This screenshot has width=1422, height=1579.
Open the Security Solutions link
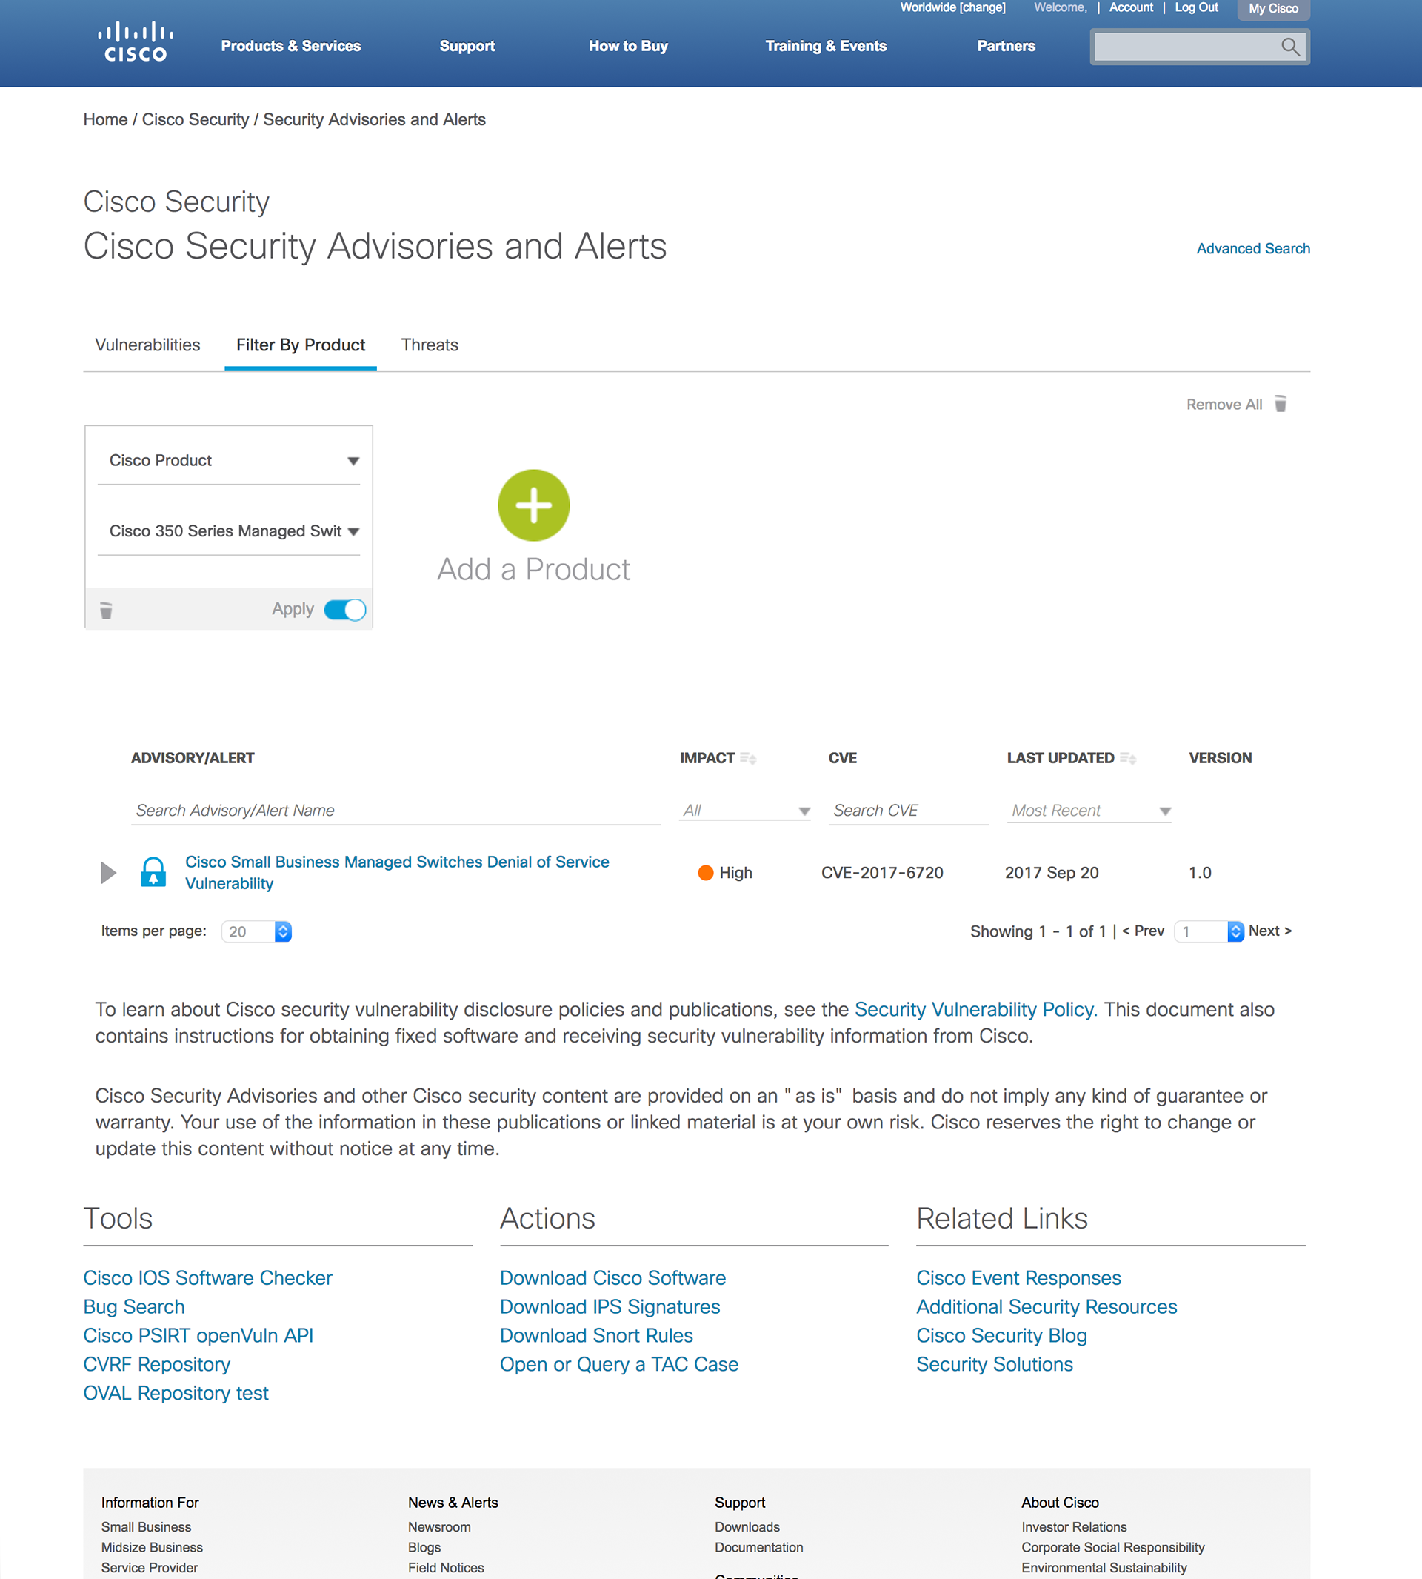coord(995,1365)
